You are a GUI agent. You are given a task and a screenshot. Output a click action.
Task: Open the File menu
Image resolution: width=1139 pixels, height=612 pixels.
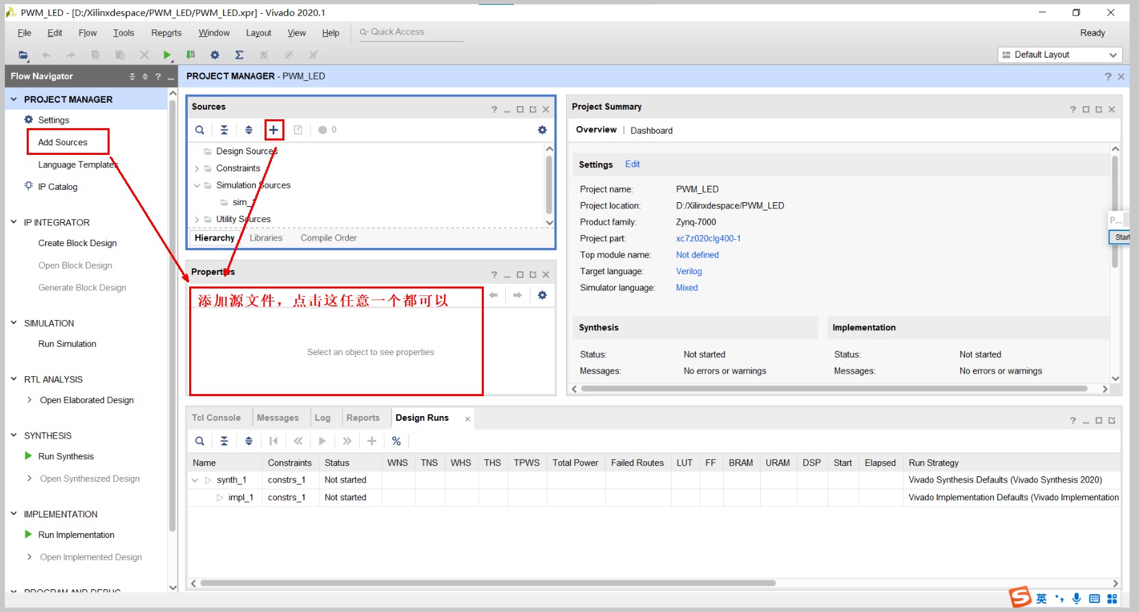point(25,33)
